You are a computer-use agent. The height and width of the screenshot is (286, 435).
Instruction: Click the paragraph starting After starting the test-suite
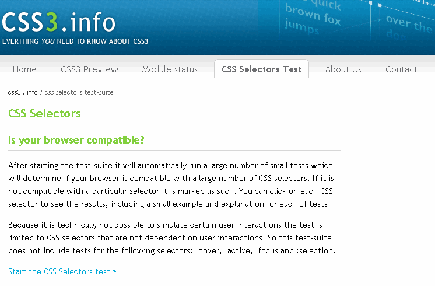point(171,184)
